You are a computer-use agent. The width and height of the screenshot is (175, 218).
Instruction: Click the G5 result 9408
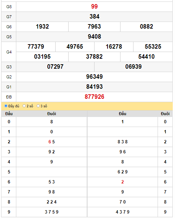click(x=95, y=36)
